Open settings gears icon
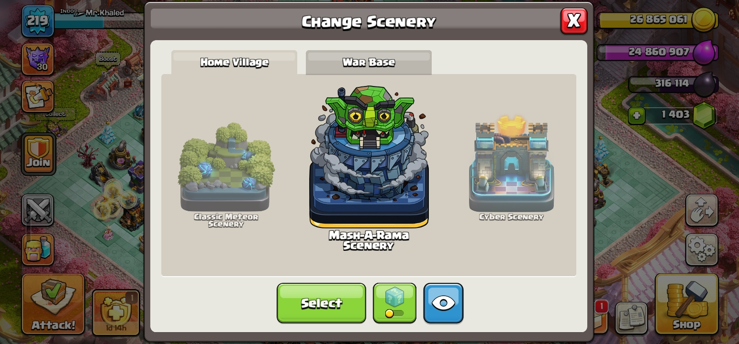739x344 pixels. pyautogui.click(x=702, y=249)
